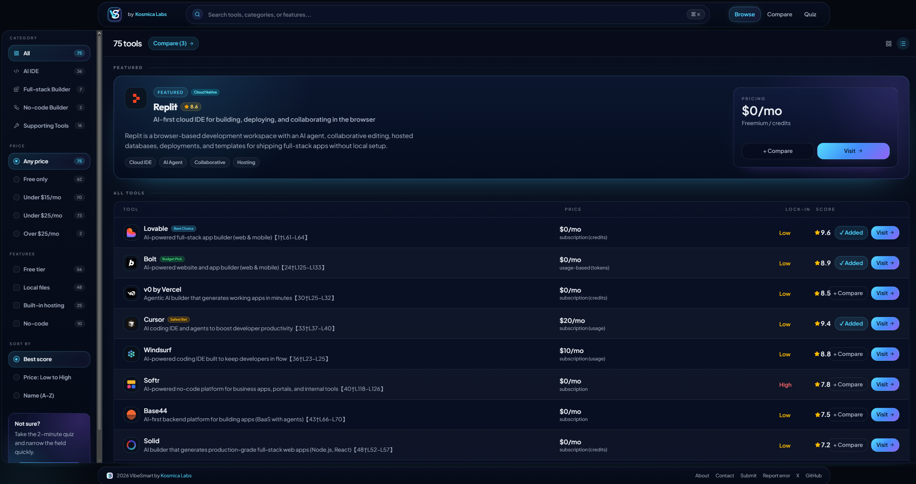The height and width of the screenshot is (484, 916).
Task: Add v0 by Vercel to comparison
Action: click(848, 293)
